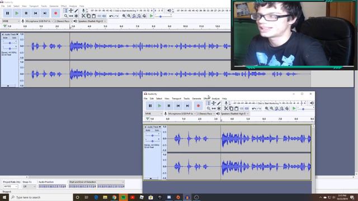Image resolution: width=358 pixels, height=201 pixels.
Task: Click Undo in the front Audacity window
Action: pyautogui.click(x=254, y=108)
